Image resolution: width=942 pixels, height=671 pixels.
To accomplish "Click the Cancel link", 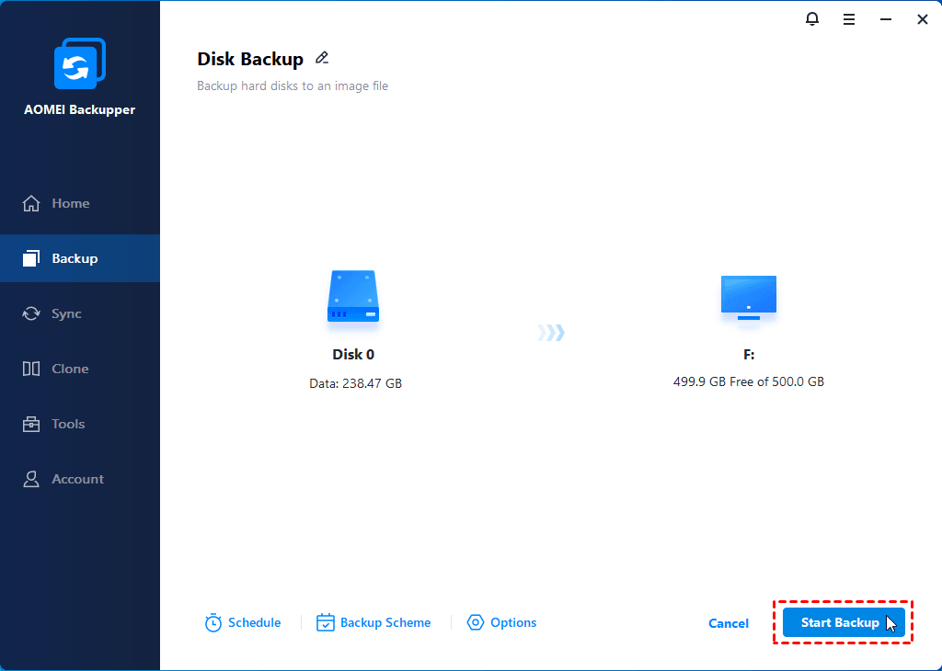I will click(728, 623).
